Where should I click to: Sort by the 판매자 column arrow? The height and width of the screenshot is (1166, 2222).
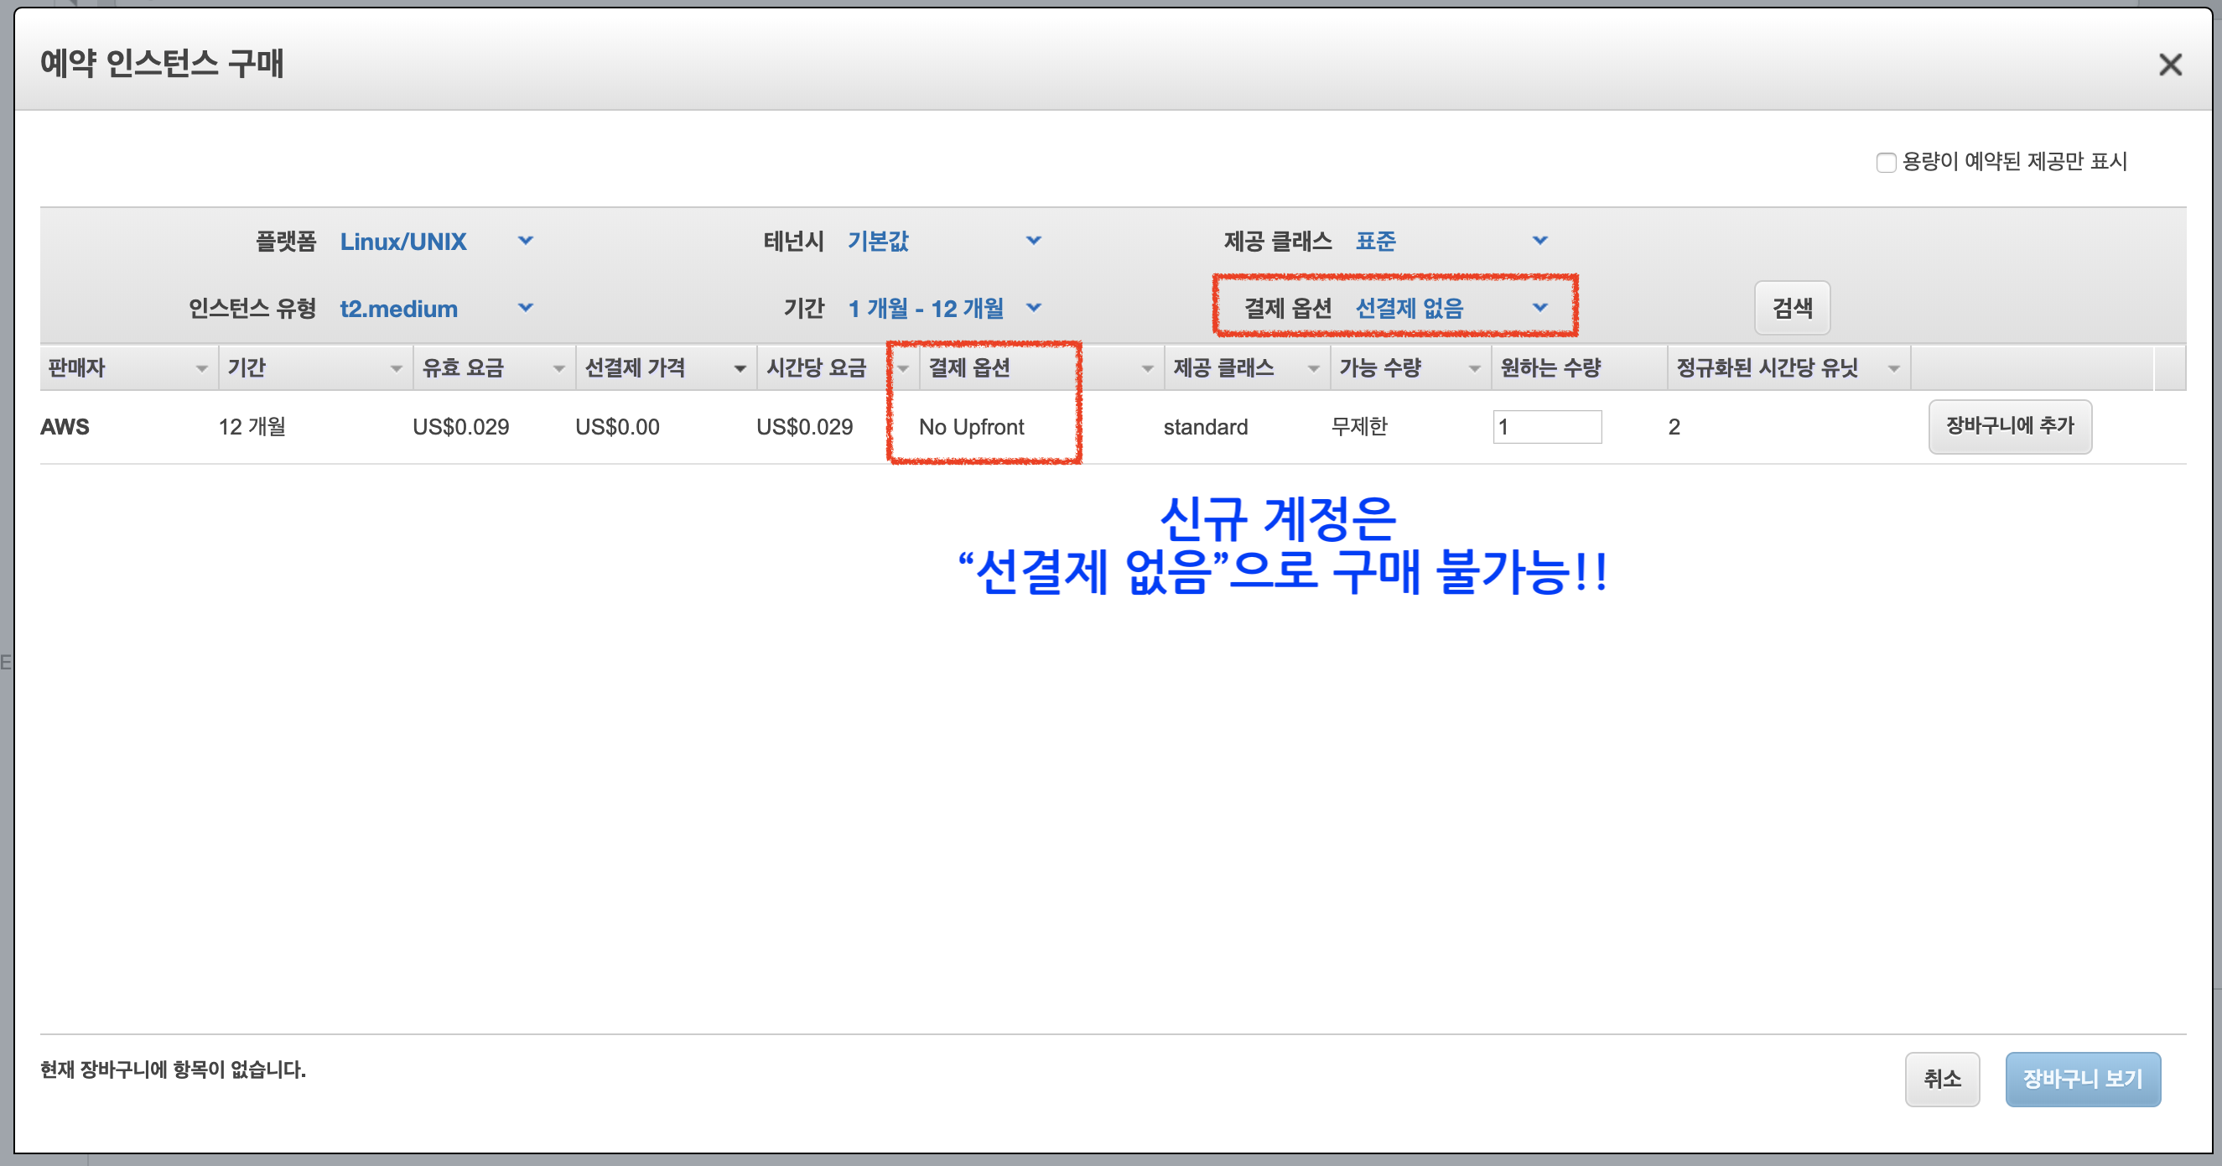201,368
